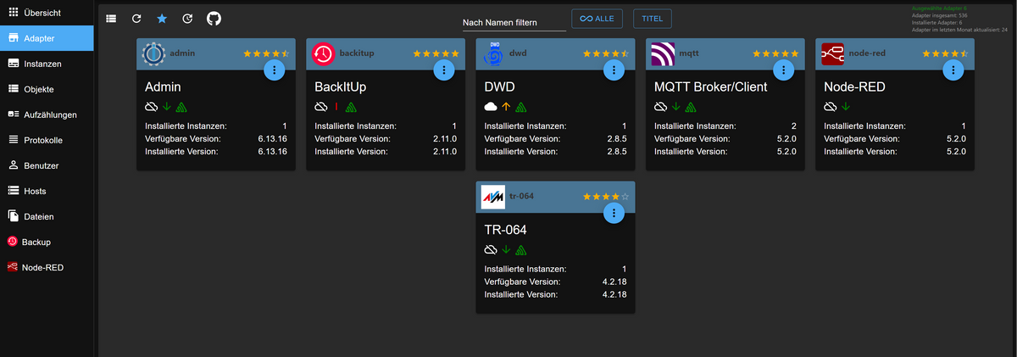Image resolution: width=1017 pixels, height=357 pixels.
Task: Open the admin card options menu
Action: coord(275,70)
